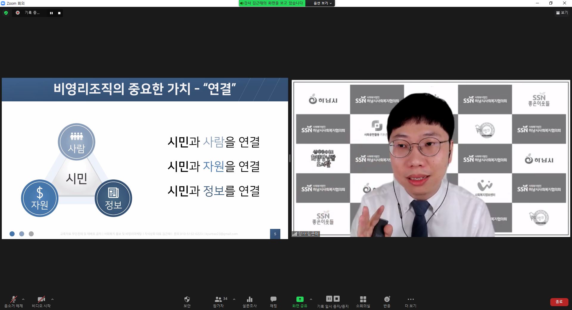Expand the participants options chevron
Image resolution: width=572 pixels, height=310 pixels.
point(234,299)
